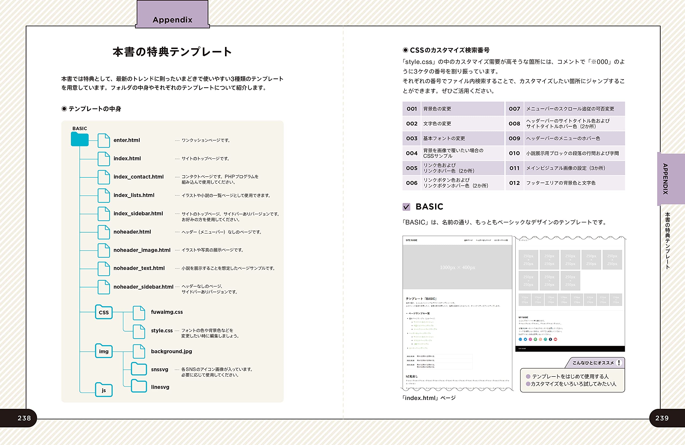Click the LINE icon in the SNS row
This screenshot has width=685, height=445.
[x=536, y=340]
